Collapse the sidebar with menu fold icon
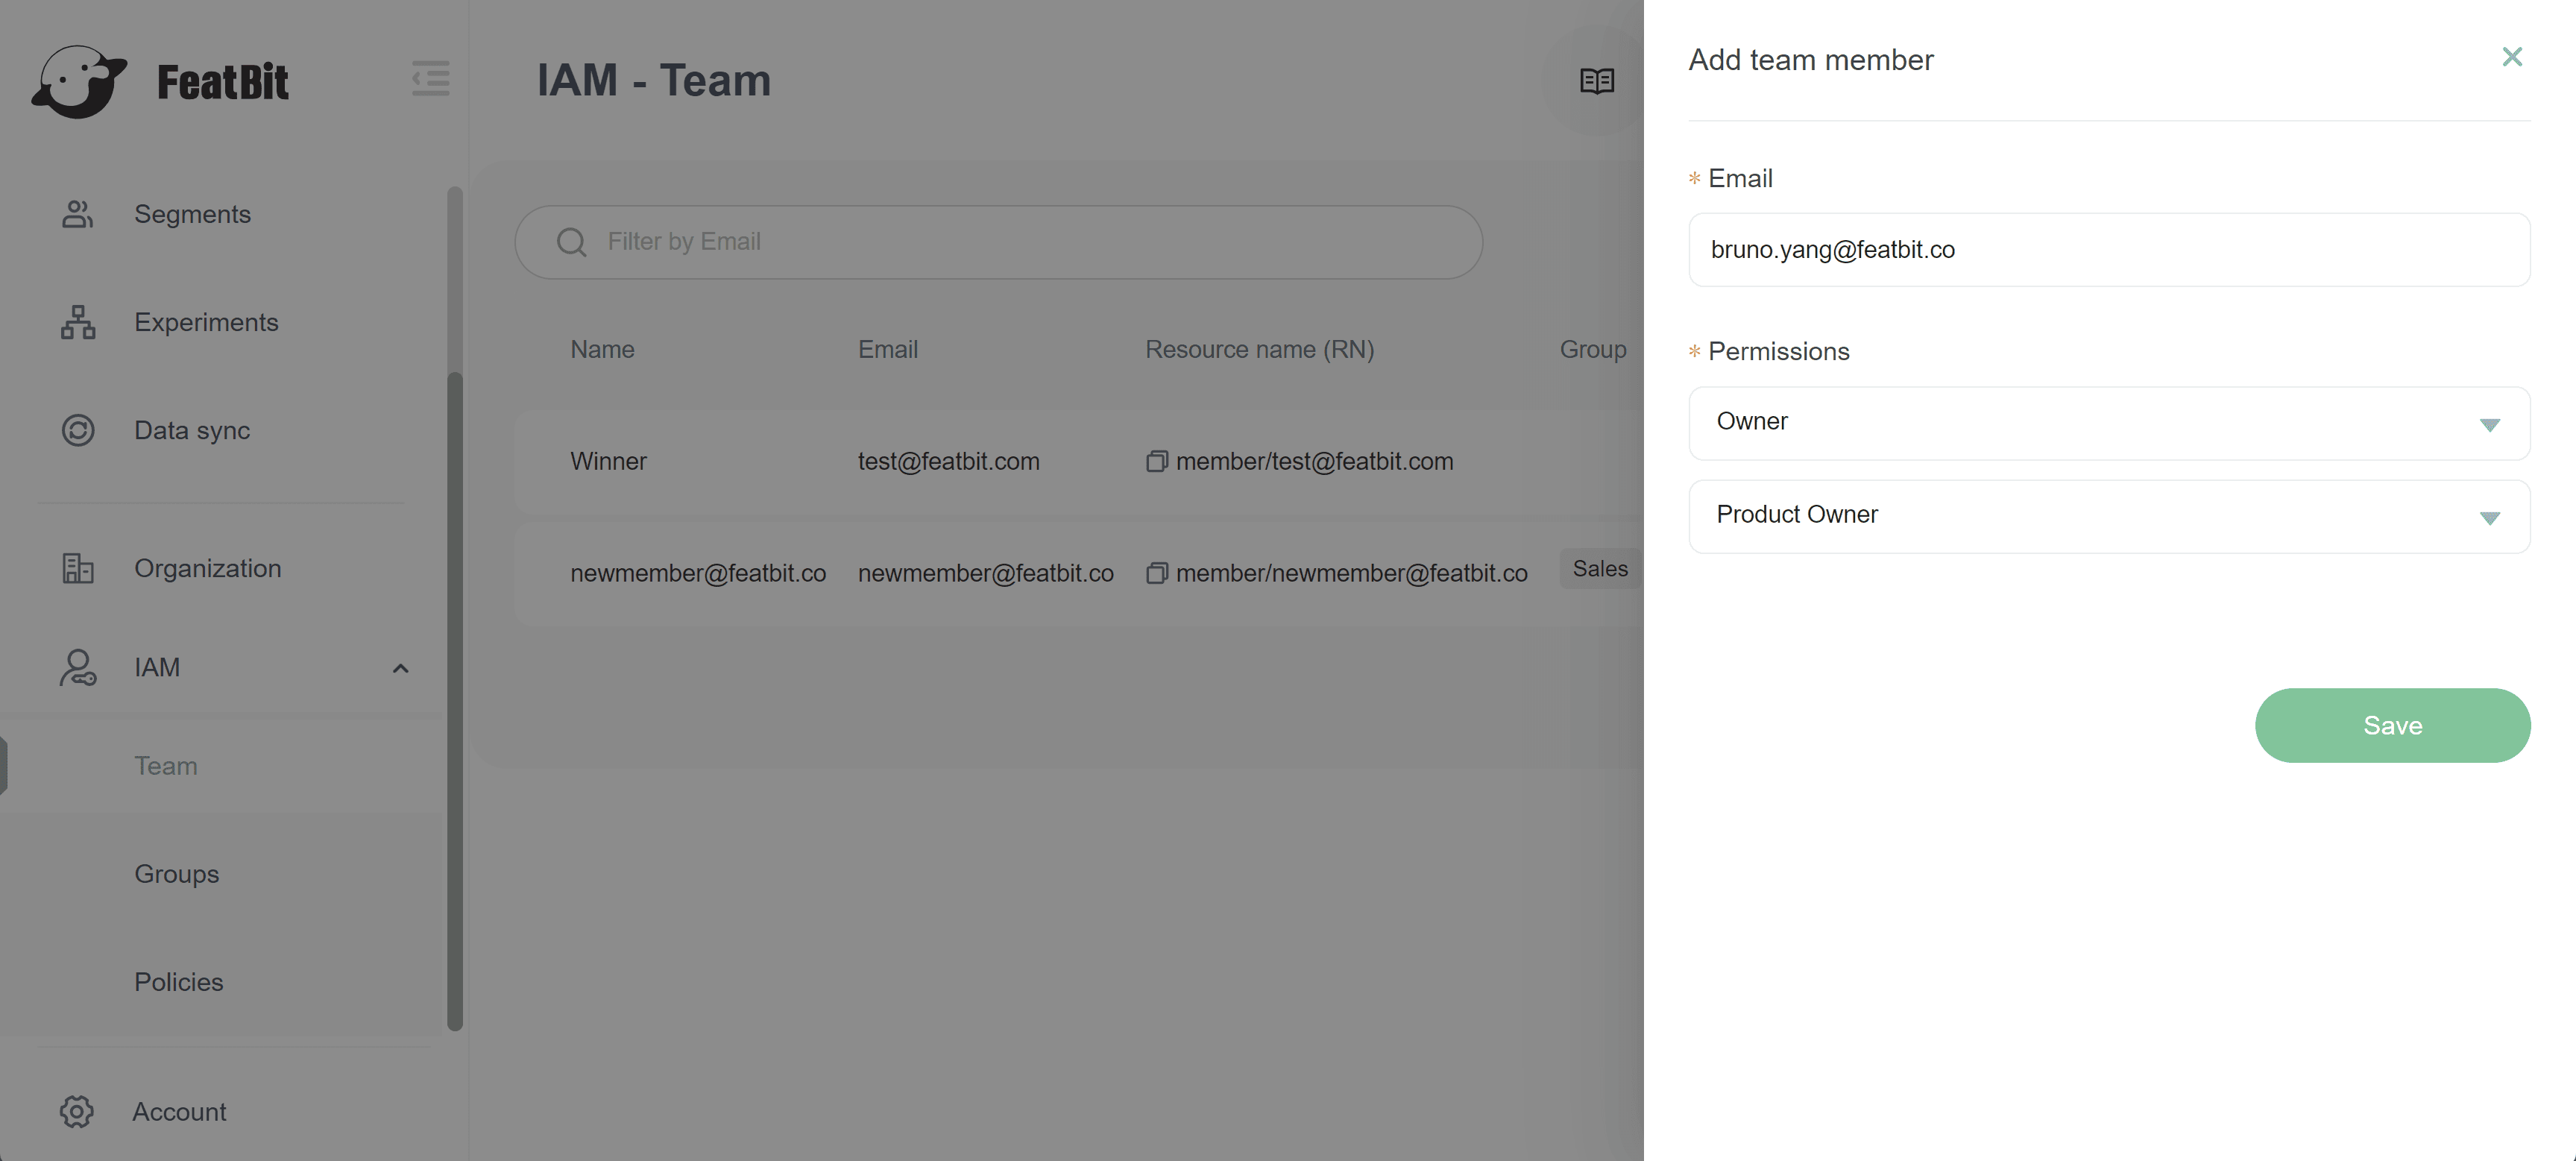 [431, 79]
